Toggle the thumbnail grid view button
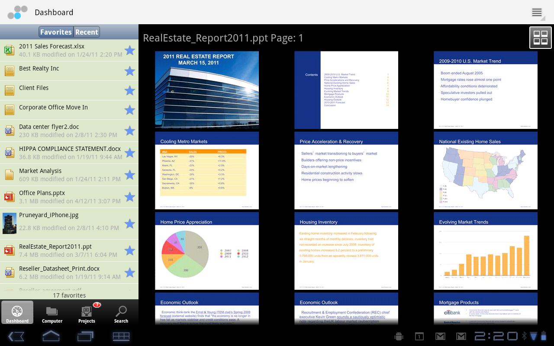This screenshot has height=346, width=554. tap(541, 38)
